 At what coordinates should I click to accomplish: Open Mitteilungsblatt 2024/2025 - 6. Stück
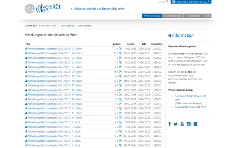pos(54,136)
